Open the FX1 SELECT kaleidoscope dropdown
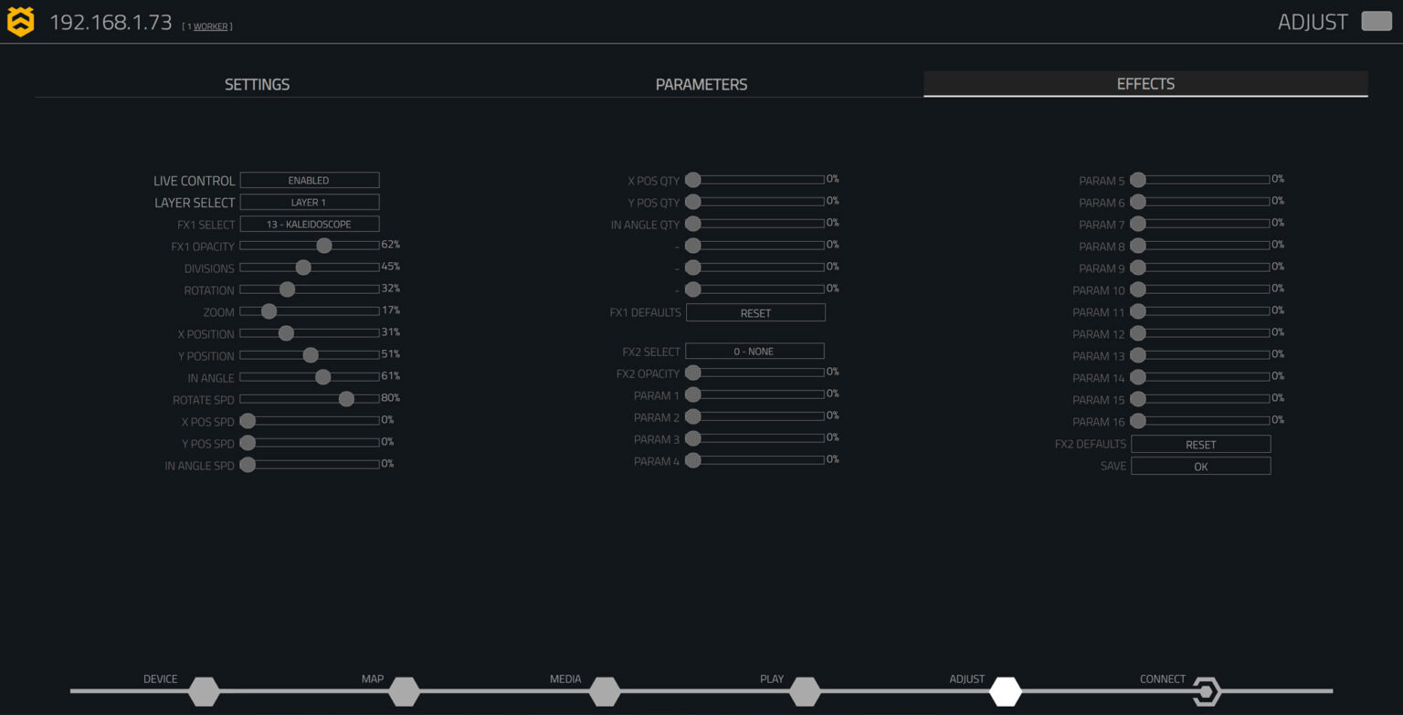Image resolution: width=1403 pixels, height=715 pixels. [310, 224]
